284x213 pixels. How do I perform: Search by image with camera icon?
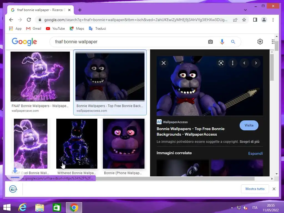tap(210, 42)
